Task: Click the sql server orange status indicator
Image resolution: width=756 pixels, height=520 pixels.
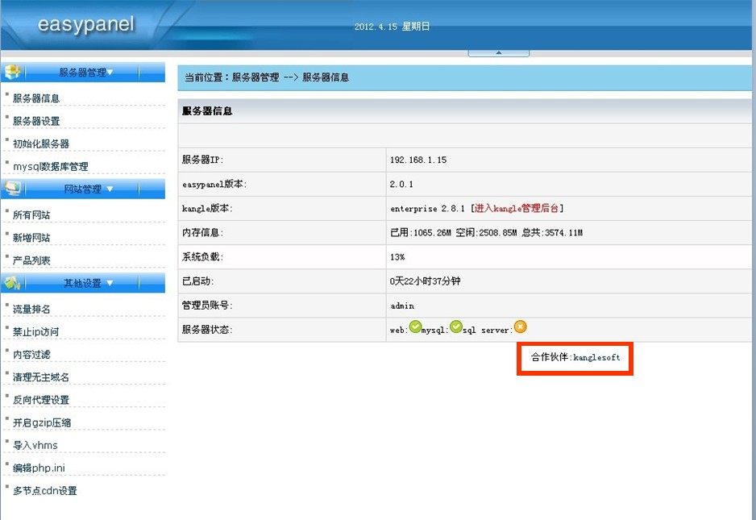Action: pyautogui.click(x=520, y=327)
